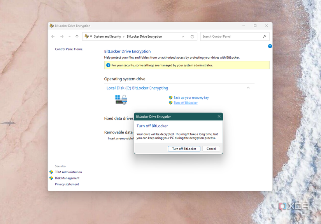Confirm with the Turn off BitLocker button
The height and width of the screenshot is (224, 321).
tap(184, 149)
